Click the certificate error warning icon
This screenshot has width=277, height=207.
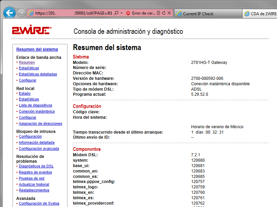pyautogui.click(x=129, y=13)
